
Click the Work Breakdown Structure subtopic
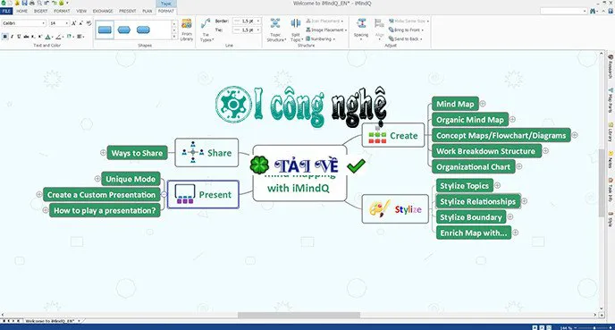tap(486, 151)
